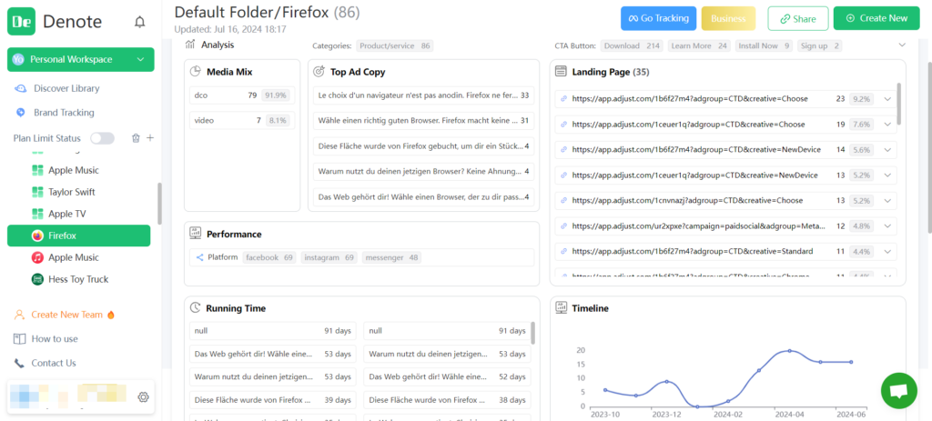
Task: Expand Personal Workspace dropdown
Action: pos(140,59)
